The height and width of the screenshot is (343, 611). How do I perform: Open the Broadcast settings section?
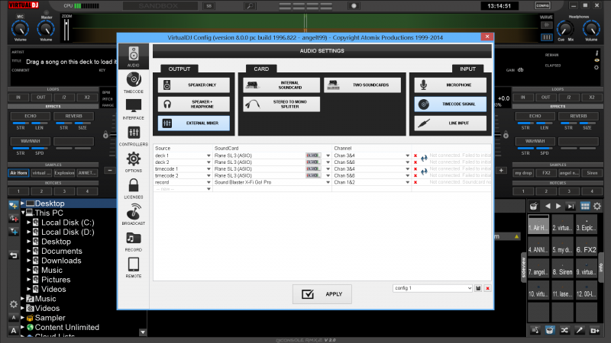[x=134, y=213]
